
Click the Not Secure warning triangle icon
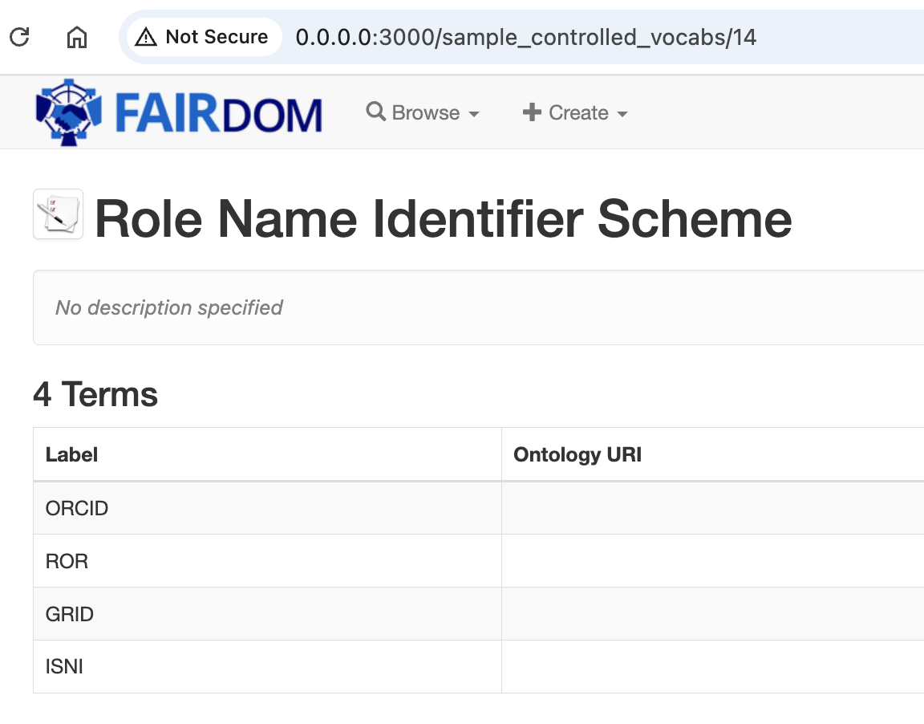pyautogui.click(x=147, y=36)
